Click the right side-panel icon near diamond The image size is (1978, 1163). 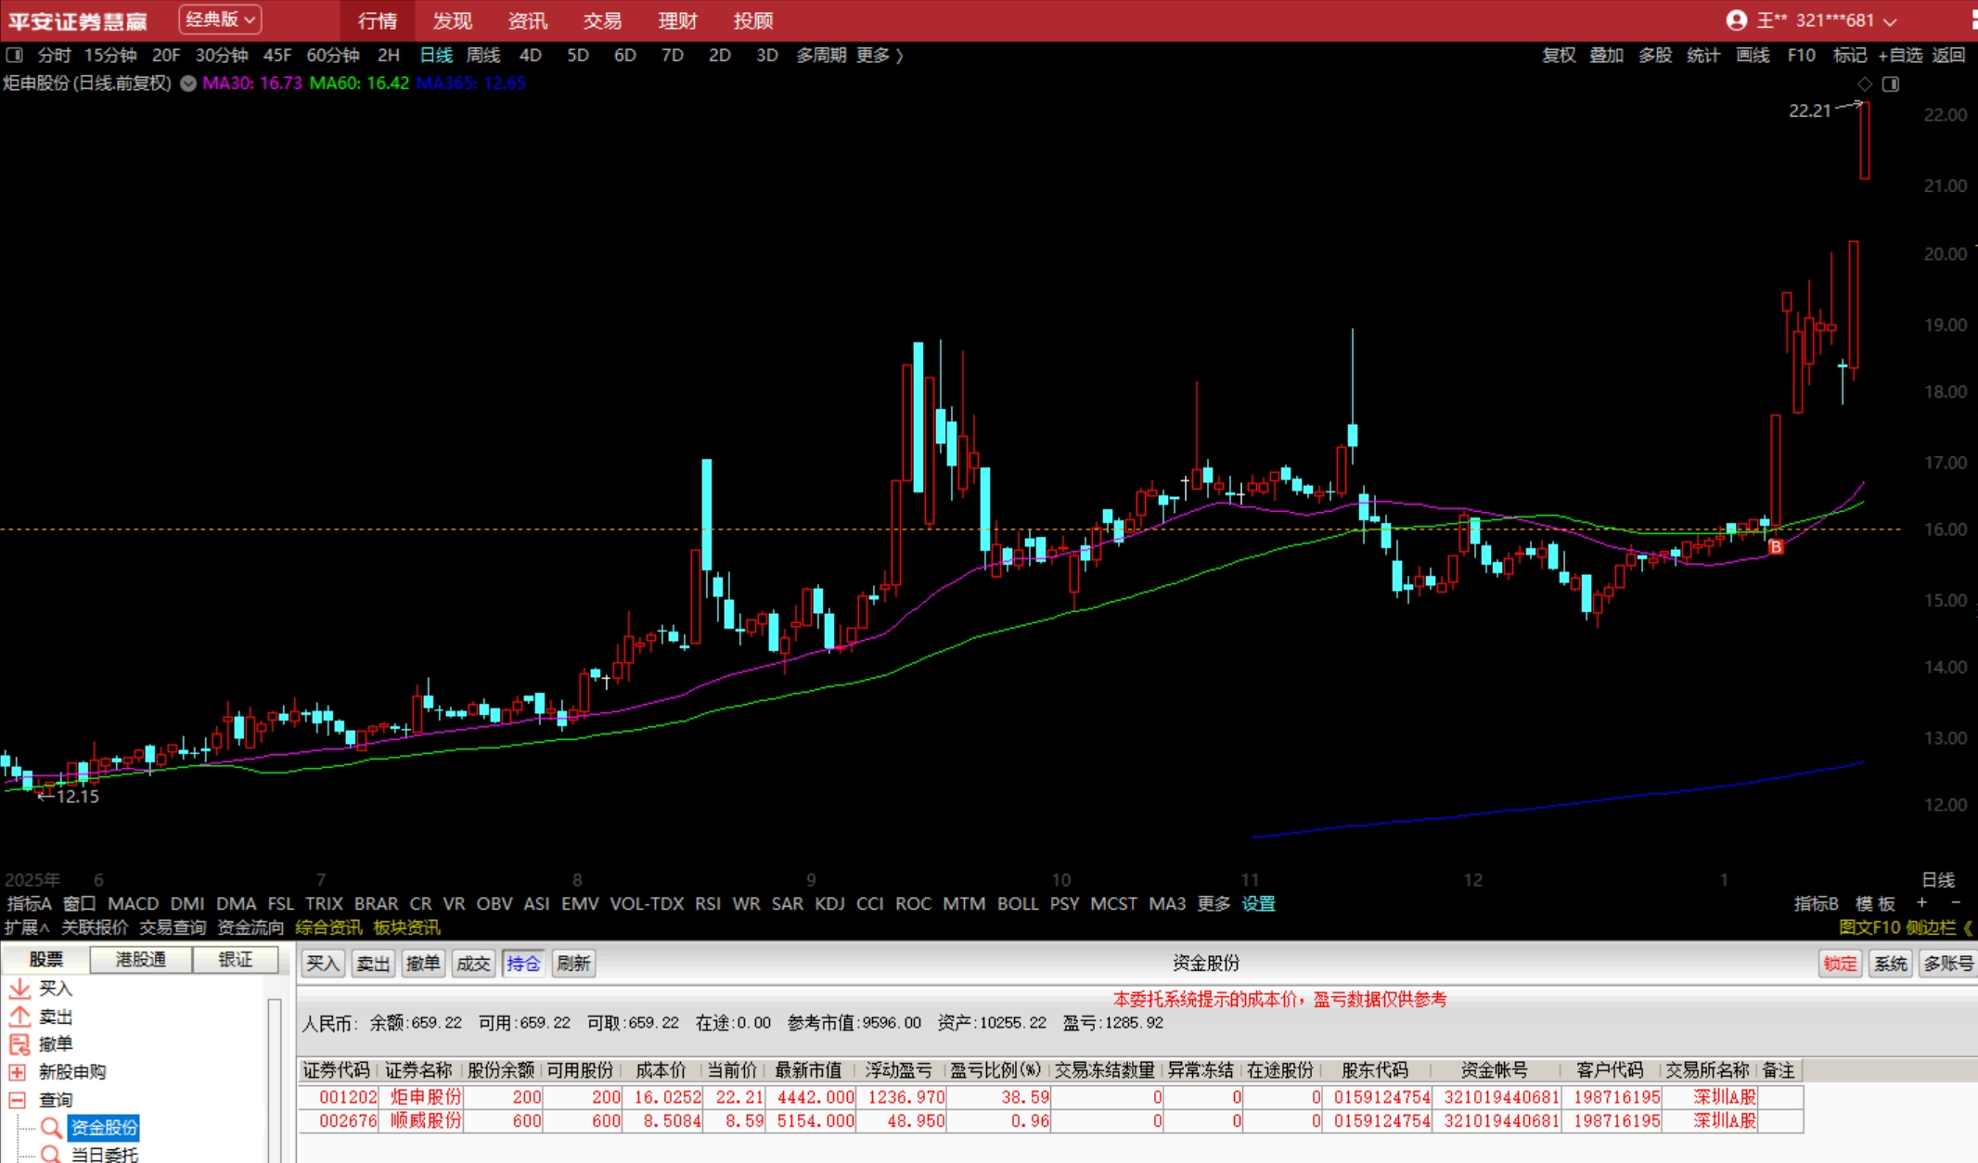click(1891, 84)
